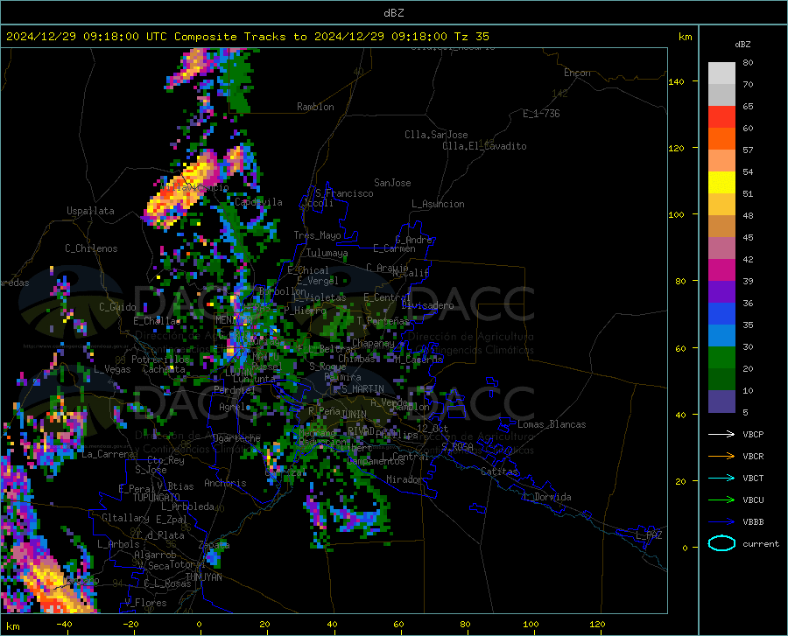Click the 'L_Asuncion' map label

[x=438, y=204]
